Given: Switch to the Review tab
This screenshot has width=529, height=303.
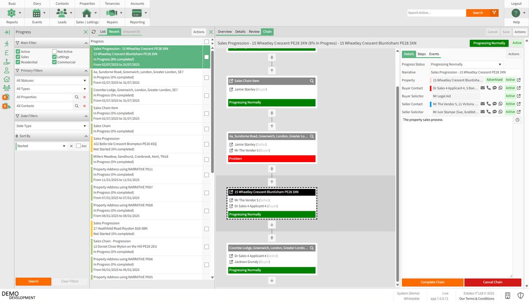Looking at the screenshot, I should click(x=254, y=32).
